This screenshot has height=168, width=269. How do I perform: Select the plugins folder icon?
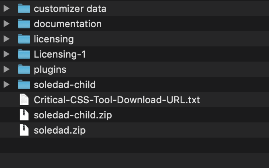[x=24, y=69]
